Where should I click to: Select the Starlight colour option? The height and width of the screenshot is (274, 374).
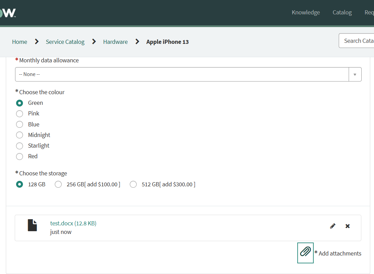[x=20, y=146]
